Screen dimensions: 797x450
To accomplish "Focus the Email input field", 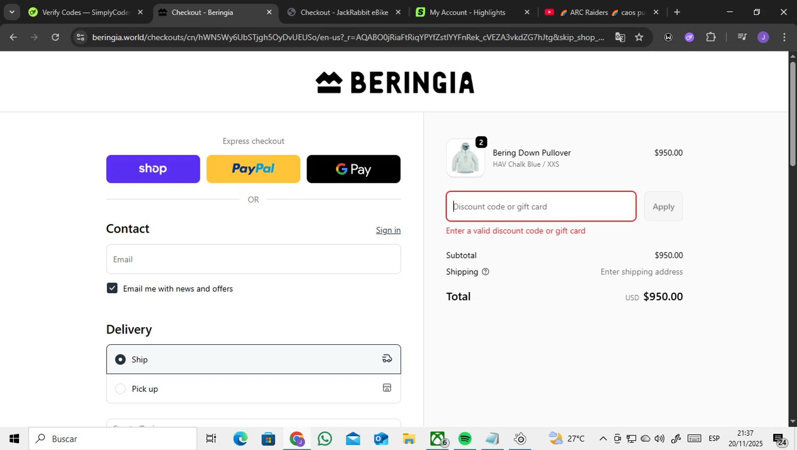I will (253, 259).
